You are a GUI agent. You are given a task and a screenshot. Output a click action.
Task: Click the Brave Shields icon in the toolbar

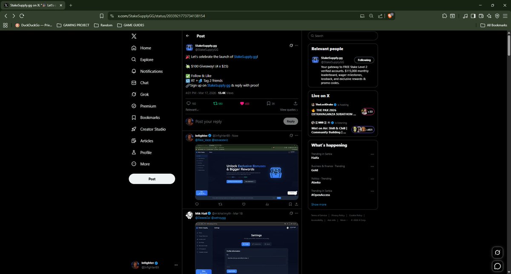click(x=390, y=16)
